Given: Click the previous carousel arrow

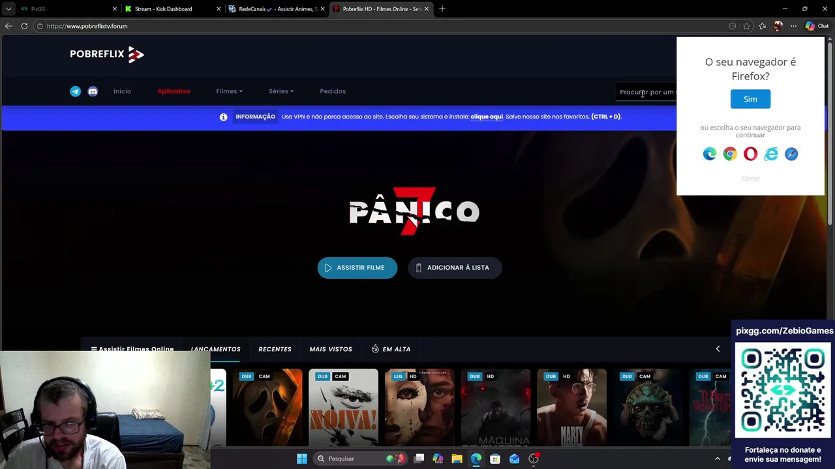Looking at the screenshot, I should pos(718,349).
